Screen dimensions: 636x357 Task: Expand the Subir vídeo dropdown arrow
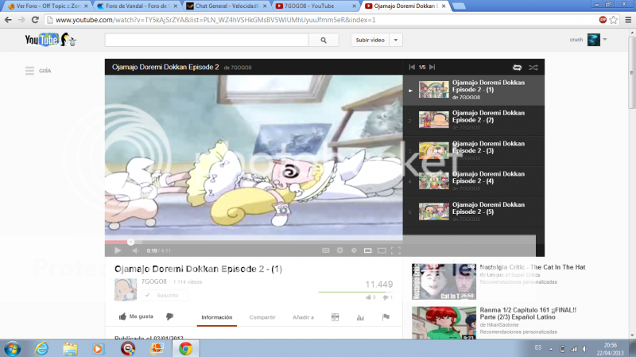click(x=396, y=41)
